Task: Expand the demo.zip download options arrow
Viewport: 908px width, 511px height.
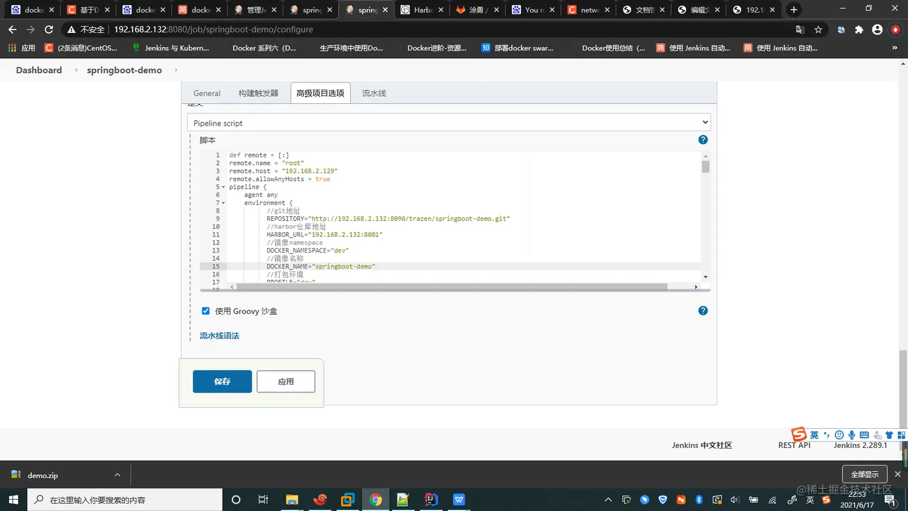Action: pos(117,475)
